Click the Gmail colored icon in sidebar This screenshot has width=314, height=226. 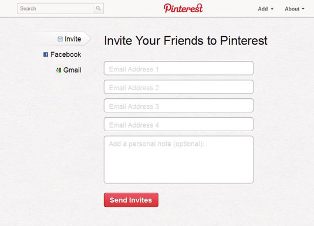click(x=59, y=70)
